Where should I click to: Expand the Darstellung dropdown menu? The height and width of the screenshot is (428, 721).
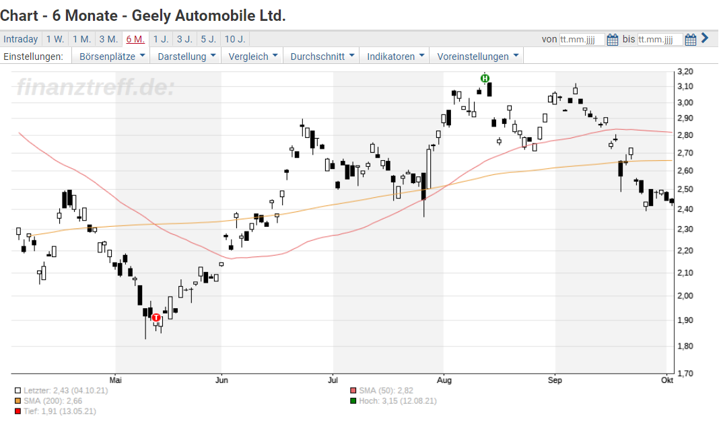click(186, 57)
